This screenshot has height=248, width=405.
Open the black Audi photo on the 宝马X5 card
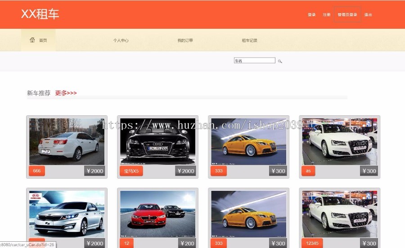point(157,142)
